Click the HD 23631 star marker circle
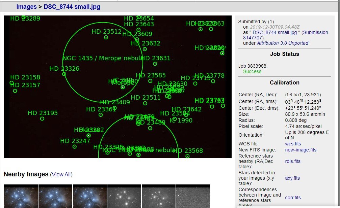The height and width of the screenshot is (208, 340). pyautogui.click(x=155, y=64)
